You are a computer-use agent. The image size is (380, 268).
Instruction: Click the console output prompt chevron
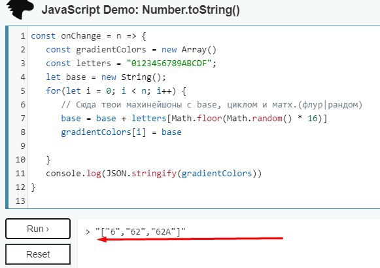coord(88,232)
